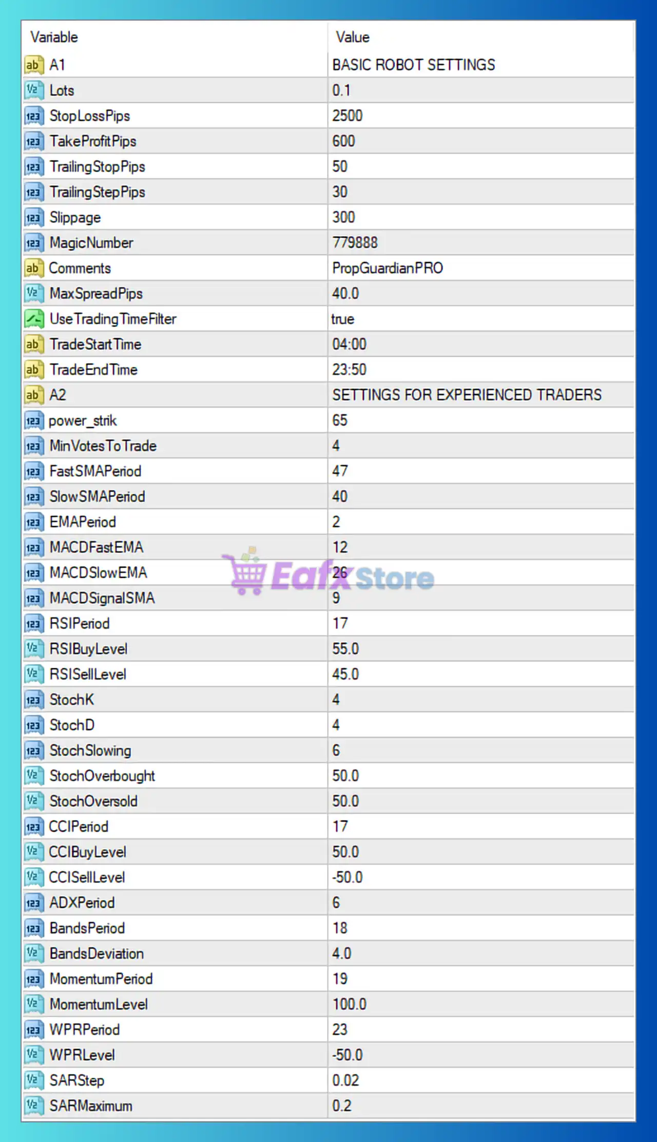Image resolution: width=657 pixels, height=1142 pixels.
Task: Click the integer icon beside TrailingStopPips
Action: [33, 166]
